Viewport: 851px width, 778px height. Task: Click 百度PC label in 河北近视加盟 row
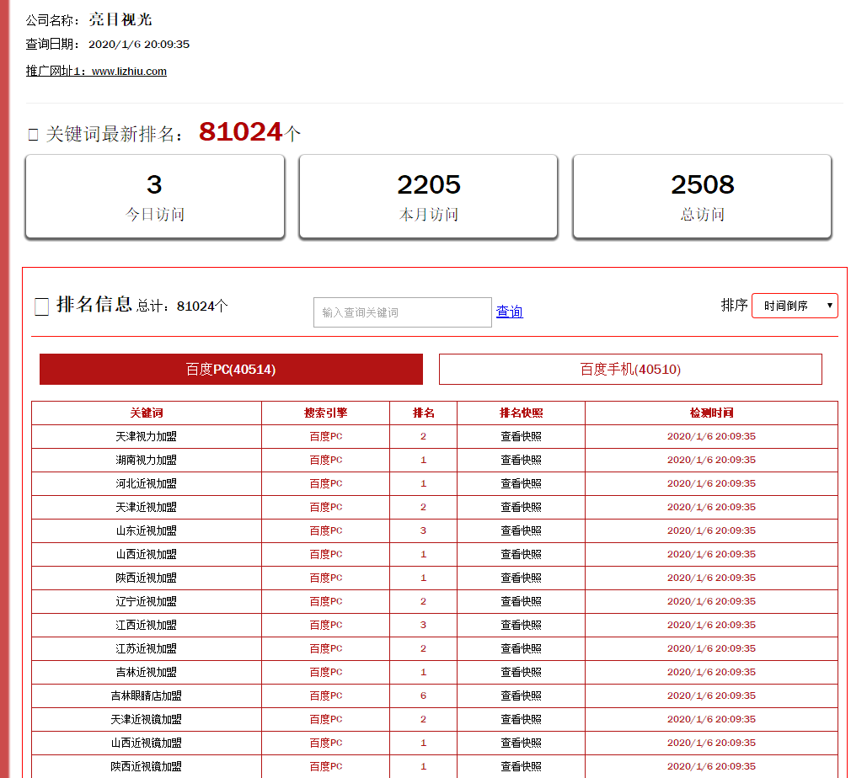[x=325, y=483]
